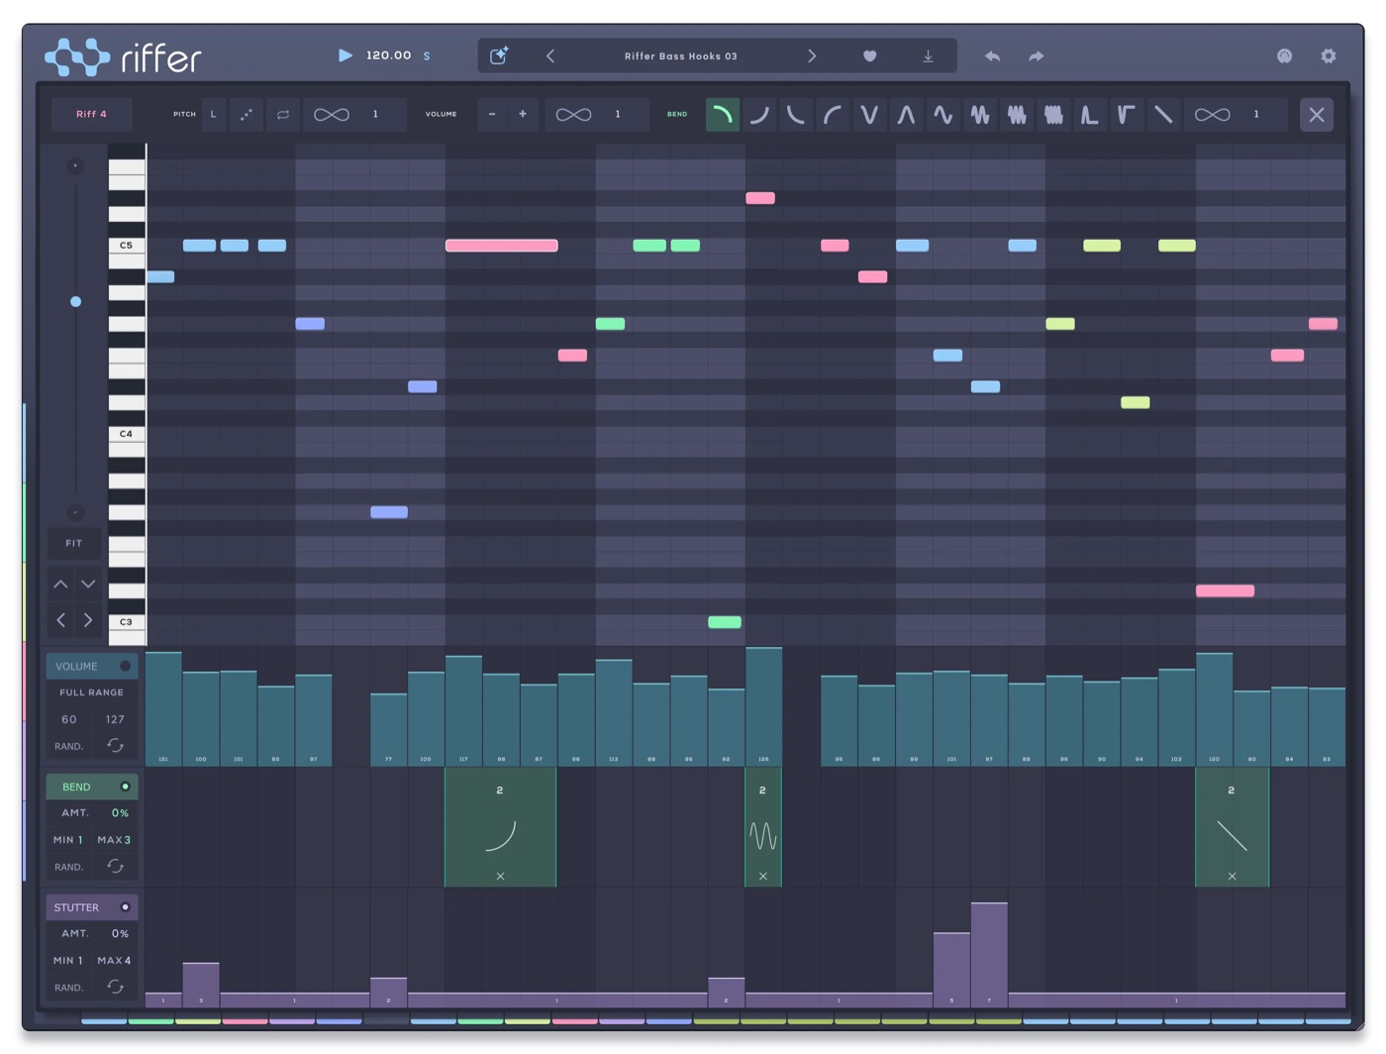Open the color palette theme icon
This screenshot has height=1054, width=1386.
(1285, 56)
